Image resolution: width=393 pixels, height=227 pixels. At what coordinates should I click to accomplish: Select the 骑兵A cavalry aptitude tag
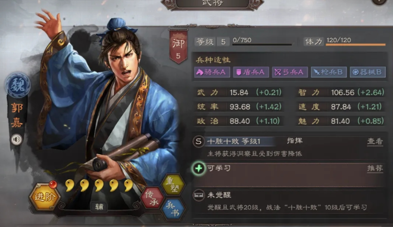212,72
